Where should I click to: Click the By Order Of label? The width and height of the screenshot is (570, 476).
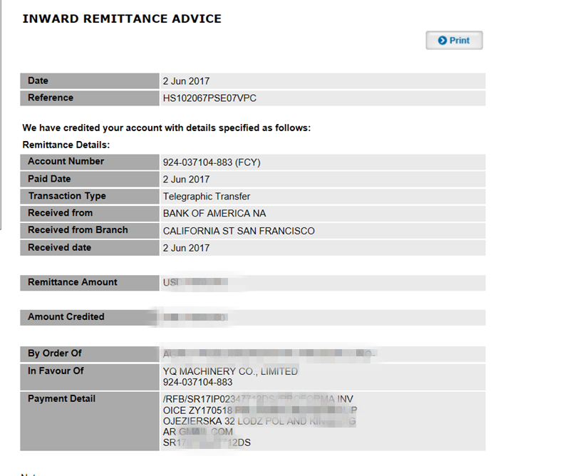55,353
